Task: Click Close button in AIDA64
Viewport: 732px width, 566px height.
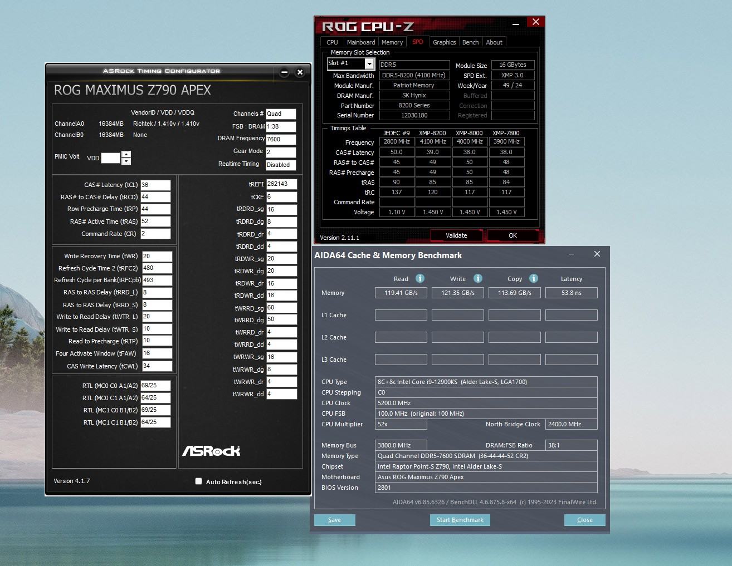Action: pyautogui.click(x=584, y=520)
